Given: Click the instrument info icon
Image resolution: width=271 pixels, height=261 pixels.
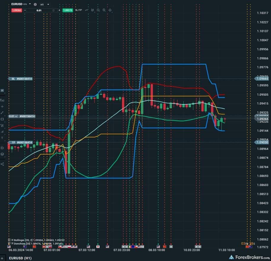Looking at the screenshot, I should point(35,4).
